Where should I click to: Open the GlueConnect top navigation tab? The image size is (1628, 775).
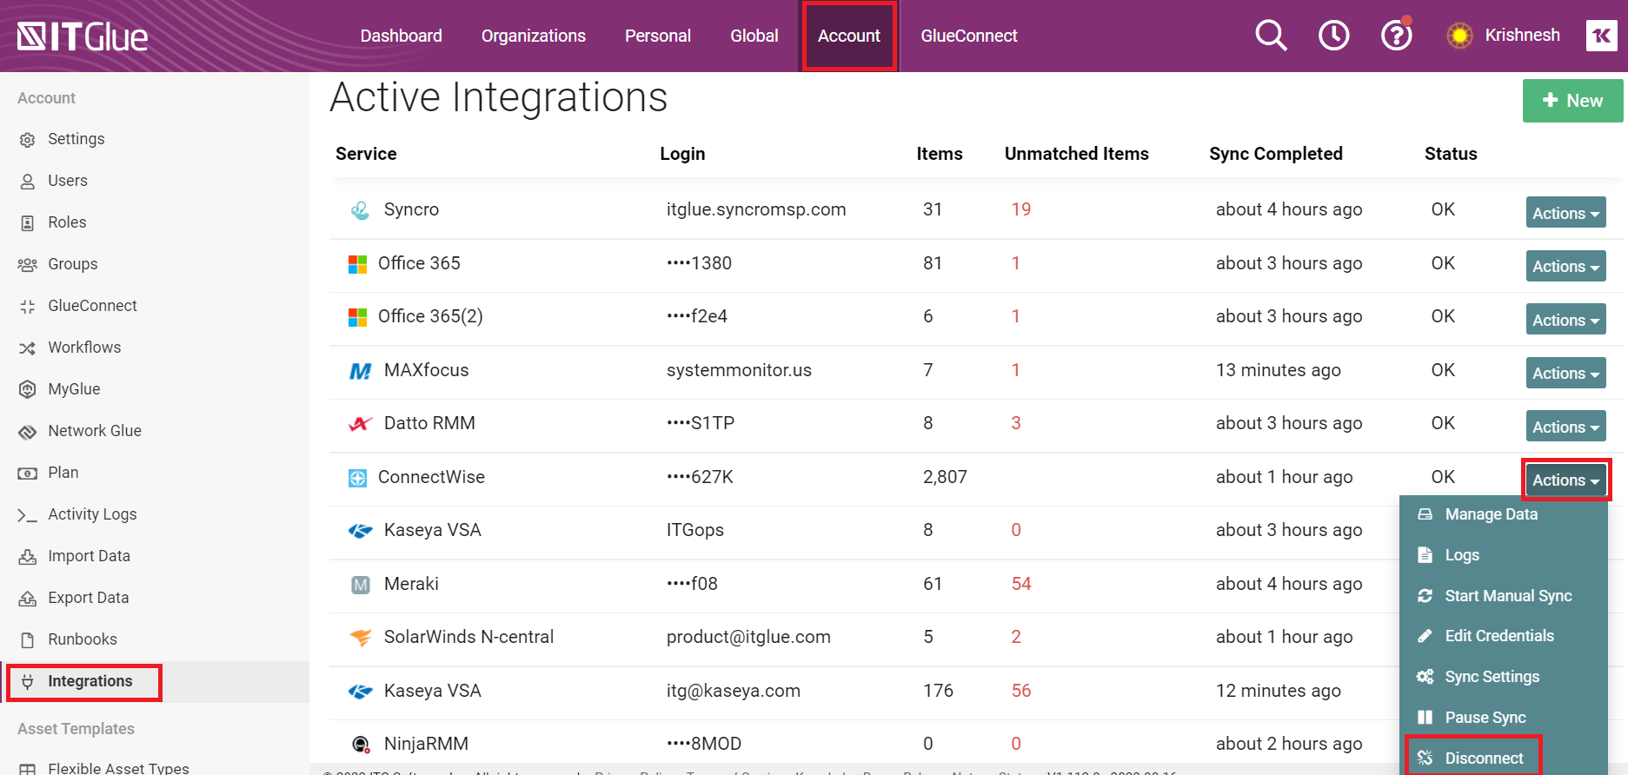968,36
